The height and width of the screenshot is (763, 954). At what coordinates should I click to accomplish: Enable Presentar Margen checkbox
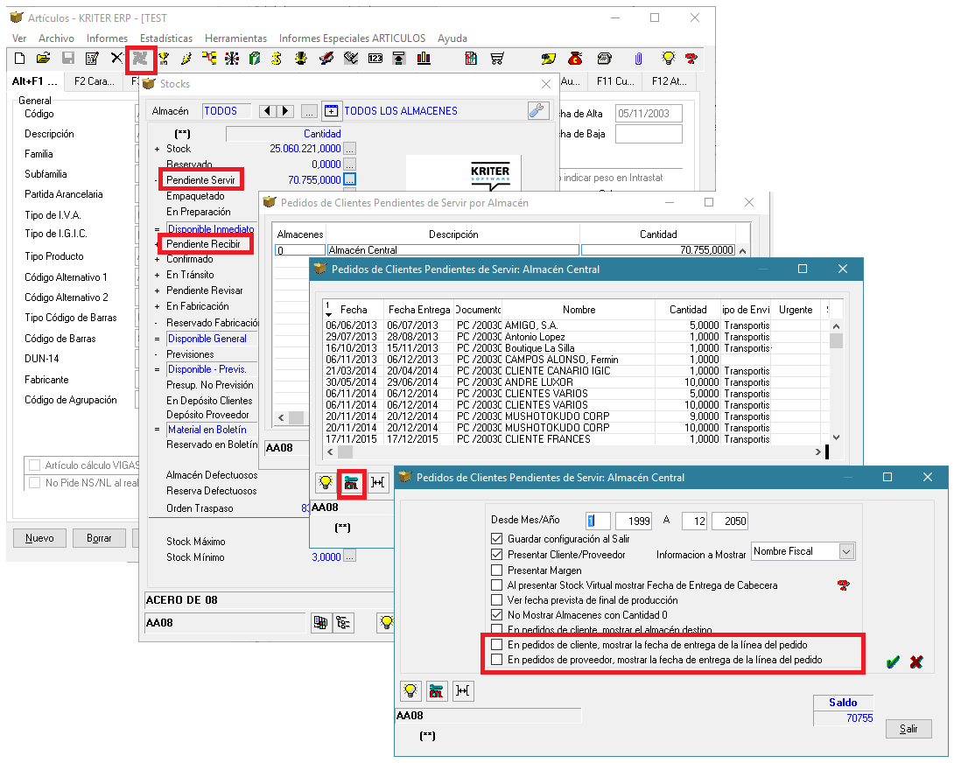click(497, 570)
